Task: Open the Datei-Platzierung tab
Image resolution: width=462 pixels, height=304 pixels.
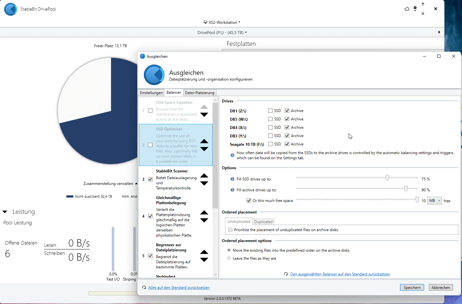Action: click(x=200, y=92)
